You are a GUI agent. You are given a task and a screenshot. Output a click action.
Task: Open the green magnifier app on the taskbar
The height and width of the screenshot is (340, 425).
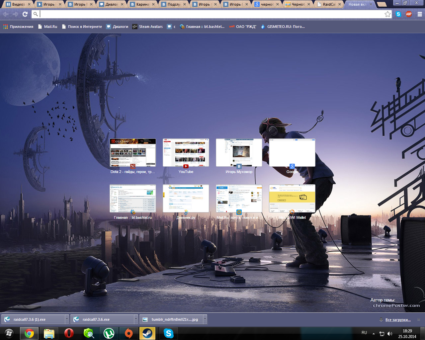89,333
